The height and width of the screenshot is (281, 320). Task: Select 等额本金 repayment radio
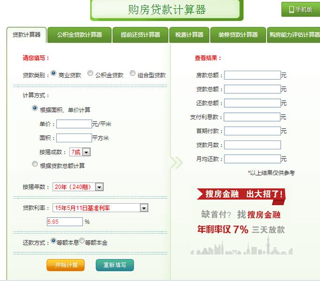(x=82, y=241)
